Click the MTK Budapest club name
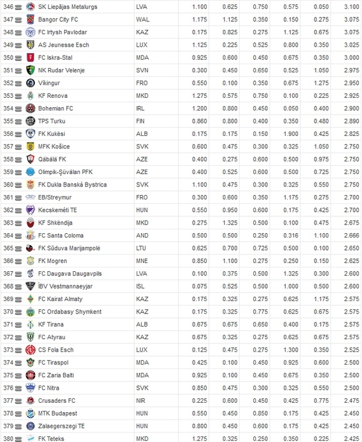The height and width of the screenshot is (442, 362). pyautogui.click(x=57, y=413)
